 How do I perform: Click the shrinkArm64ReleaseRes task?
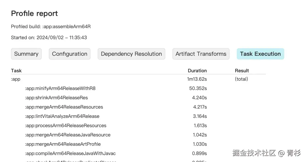click(56, 98)
